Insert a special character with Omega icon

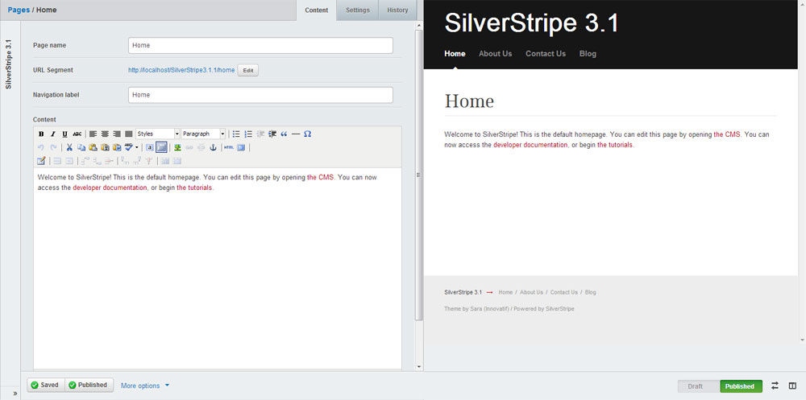coord(307,134)
